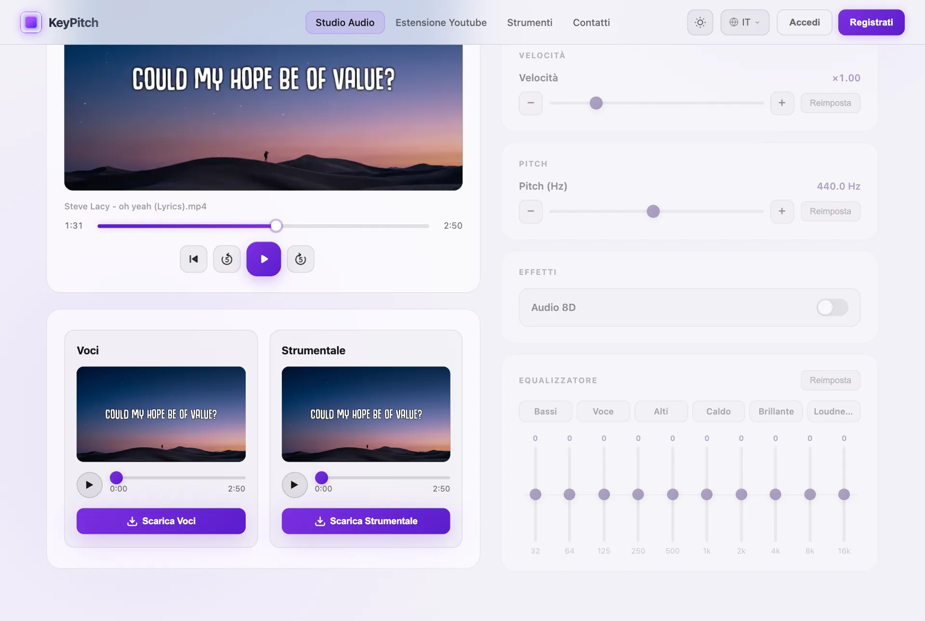Enable the Audio 8D effect switch

(x=832, y=308)
